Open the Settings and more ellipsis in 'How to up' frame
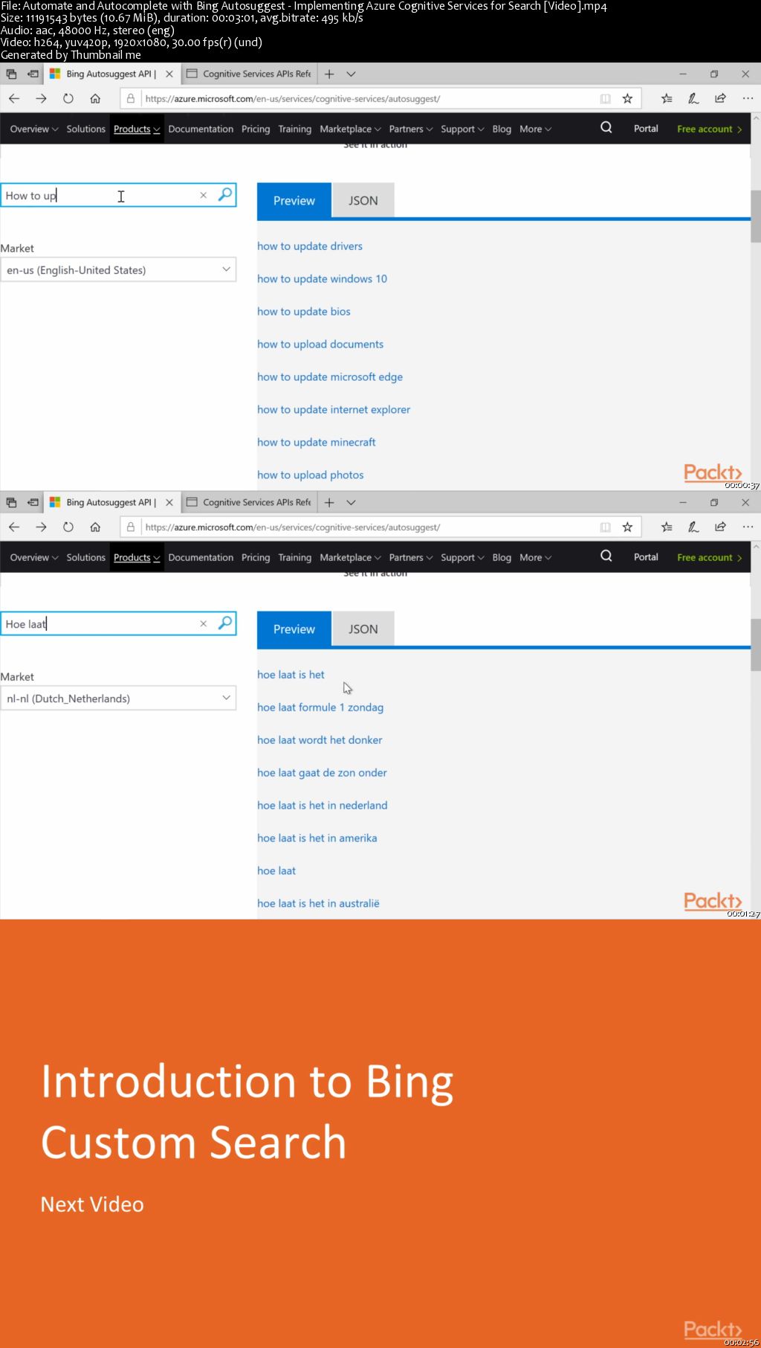The image size is (761, 1348). 748,98
